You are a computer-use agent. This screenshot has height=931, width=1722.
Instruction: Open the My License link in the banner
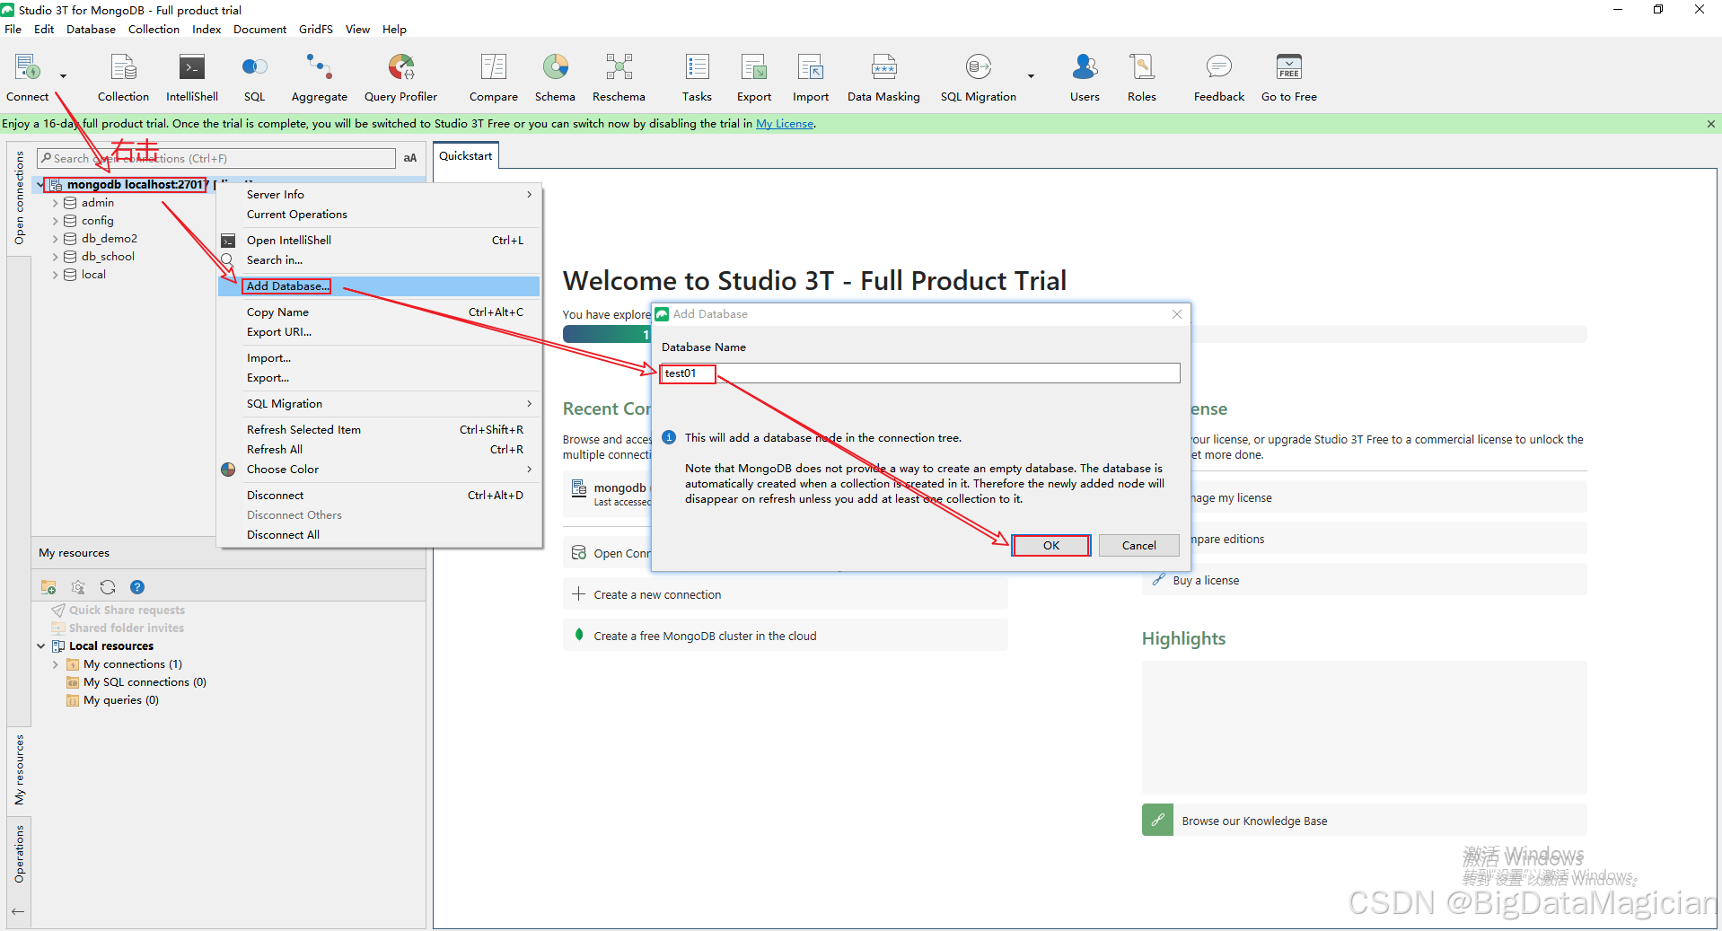(x=785, y=124)
